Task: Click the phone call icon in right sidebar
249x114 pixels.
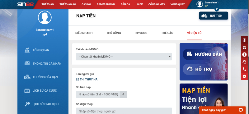Action: [x=244, y=69]
